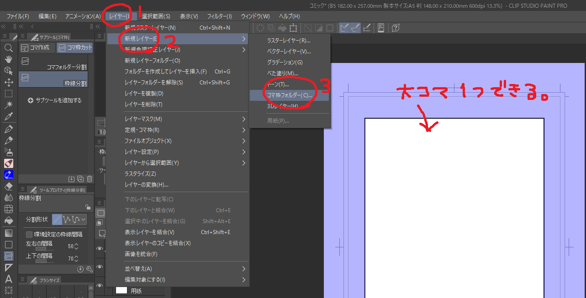Open CLIP STUDIO support question-mark icon
The width and height of the screenshot is (586, 298).
pyautogui.click(x=396, y=28)
